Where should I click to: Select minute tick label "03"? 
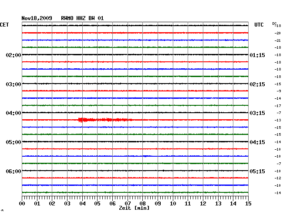click(x=67, y=203)
